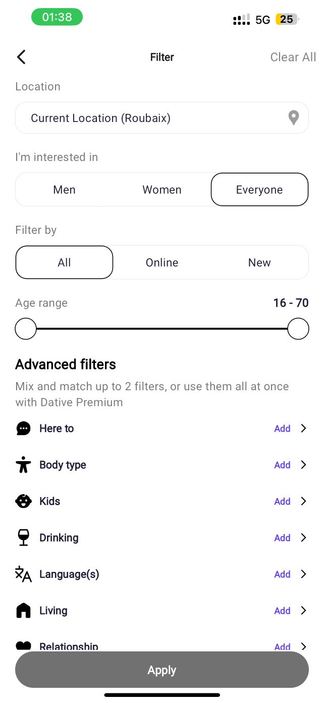Tap the Here to chat bubble icon
The width and height of the screenshot is (324, 703).
[23, 429]
